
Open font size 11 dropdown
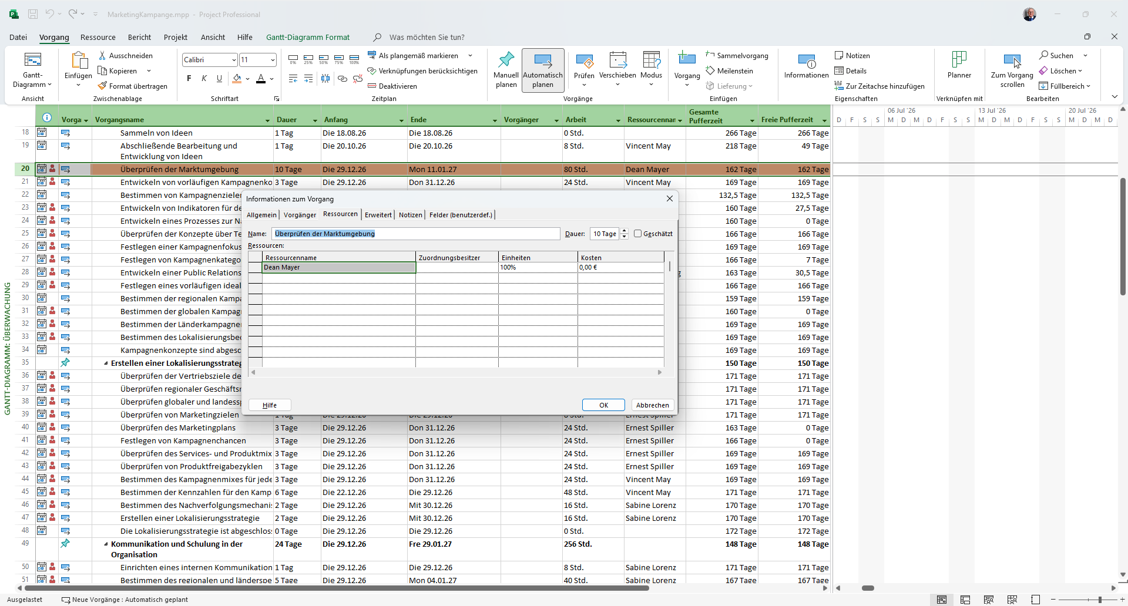(x=273, y=60)
